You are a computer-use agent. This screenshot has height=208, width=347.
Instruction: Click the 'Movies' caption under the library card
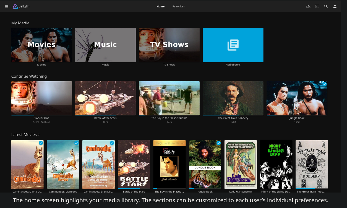[x=41, y=65]
